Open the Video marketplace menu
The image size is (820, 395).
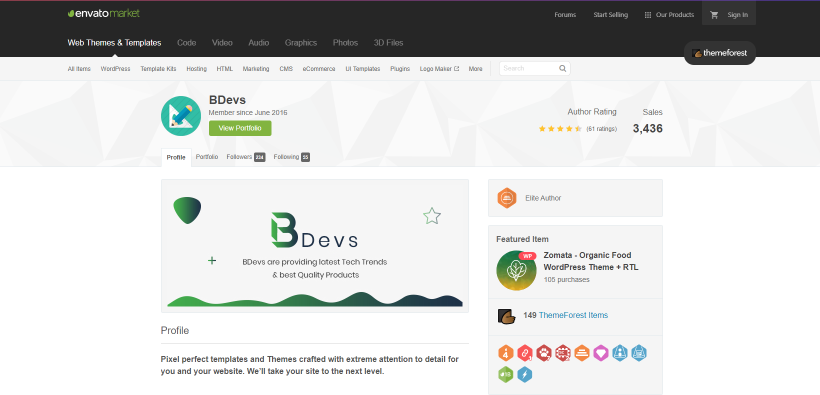tap(222, 43)
